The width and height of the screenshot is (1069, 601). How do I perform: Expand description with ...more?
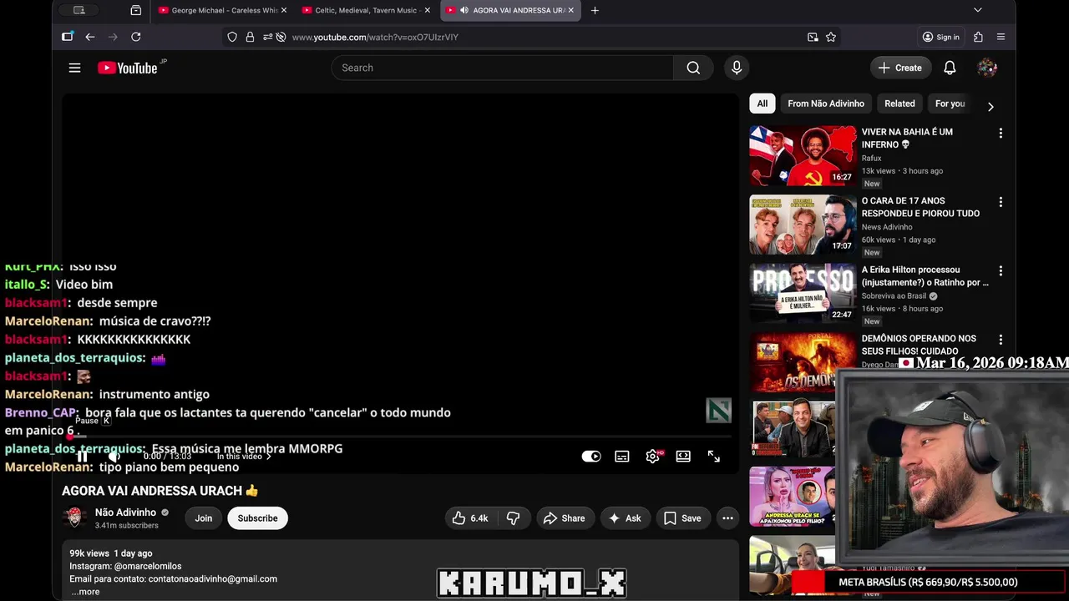click(x=85, y=592)
